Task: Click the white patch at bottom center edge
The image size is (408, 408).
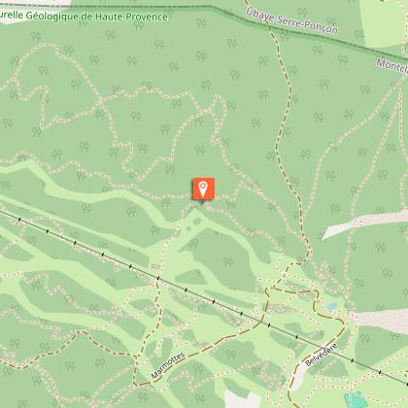Action: pos(242,399)
